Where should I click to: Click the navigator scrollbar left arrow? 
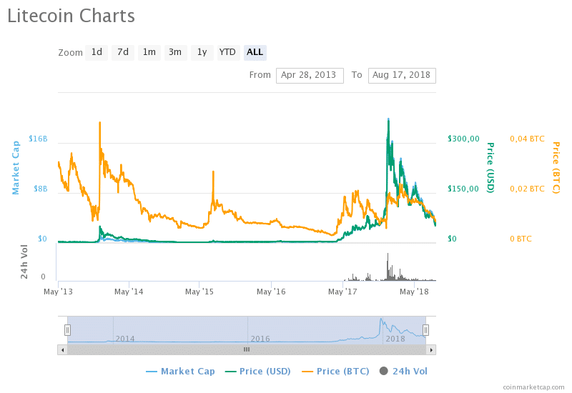tap(63, 350)
